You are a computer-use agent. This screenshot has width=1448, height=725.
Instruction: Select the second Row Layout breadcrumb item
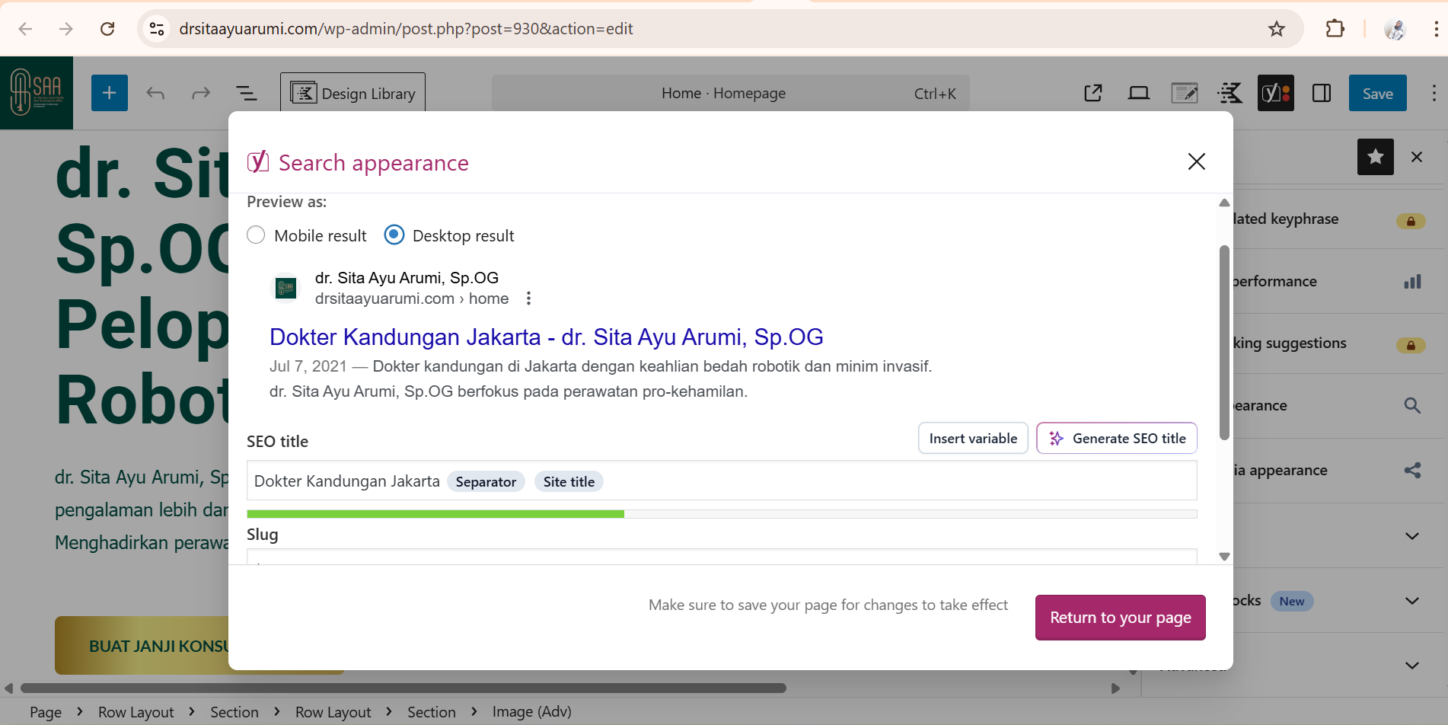pyautogui.click(x=333, y=712)
